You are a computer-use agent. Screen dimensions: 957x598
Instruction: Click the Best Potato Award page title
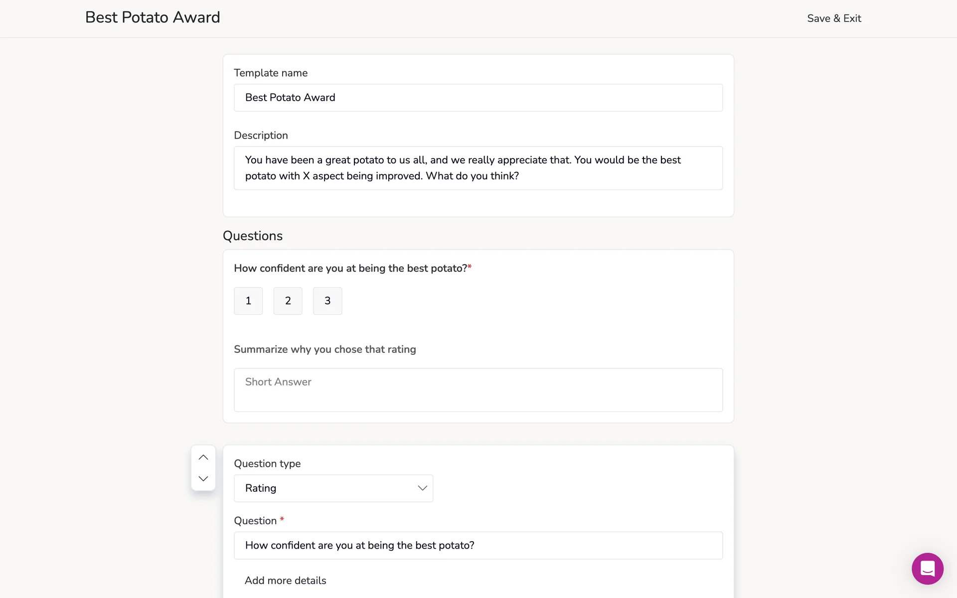153,17
